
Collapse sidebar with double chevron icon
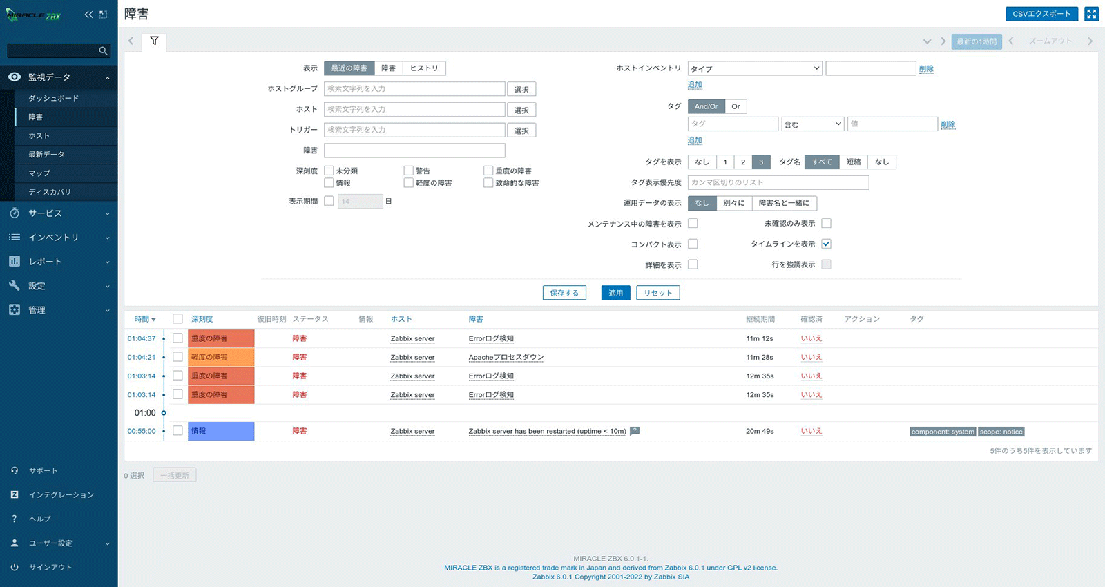[88, 15]
